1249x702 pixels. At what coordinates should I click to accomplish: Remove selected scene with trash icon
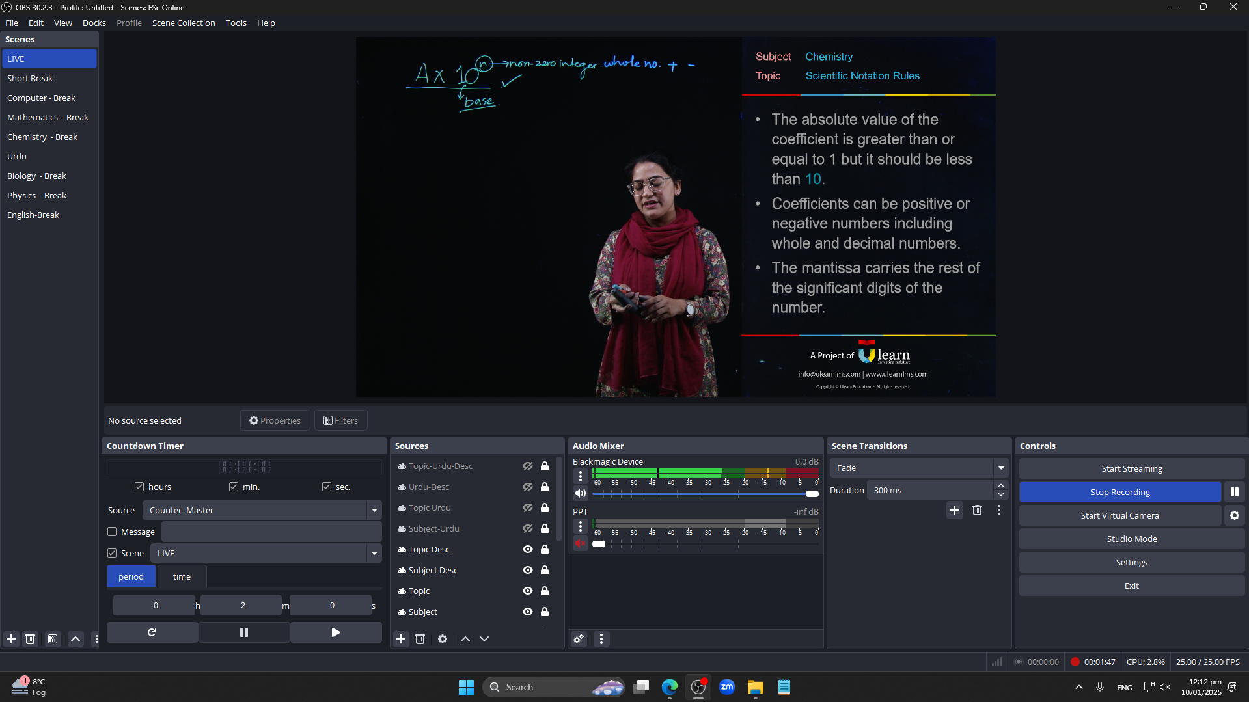(x=31, y=639)
